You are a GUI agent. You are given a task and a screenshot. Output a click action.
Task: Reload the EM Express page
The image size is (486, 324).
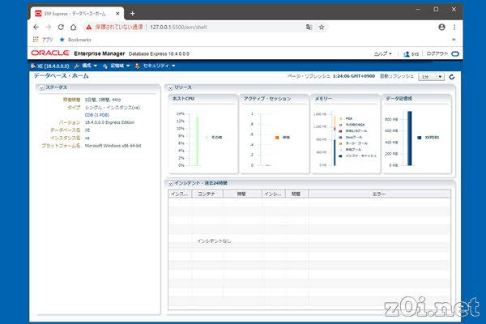click(x=61, y=28)
